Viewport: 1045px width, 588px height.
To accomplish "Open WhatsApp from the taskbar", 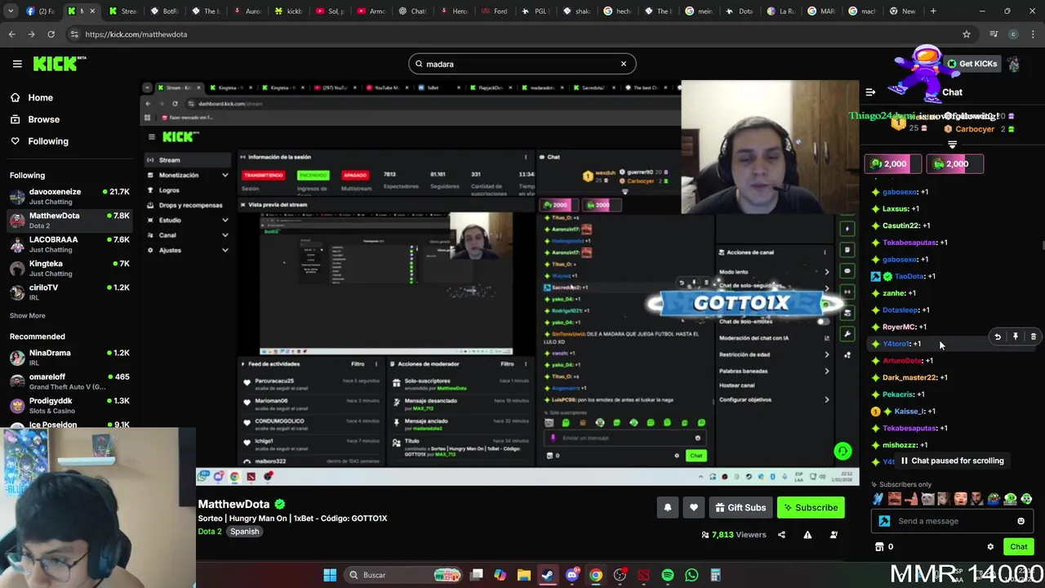I will point(691,575).
